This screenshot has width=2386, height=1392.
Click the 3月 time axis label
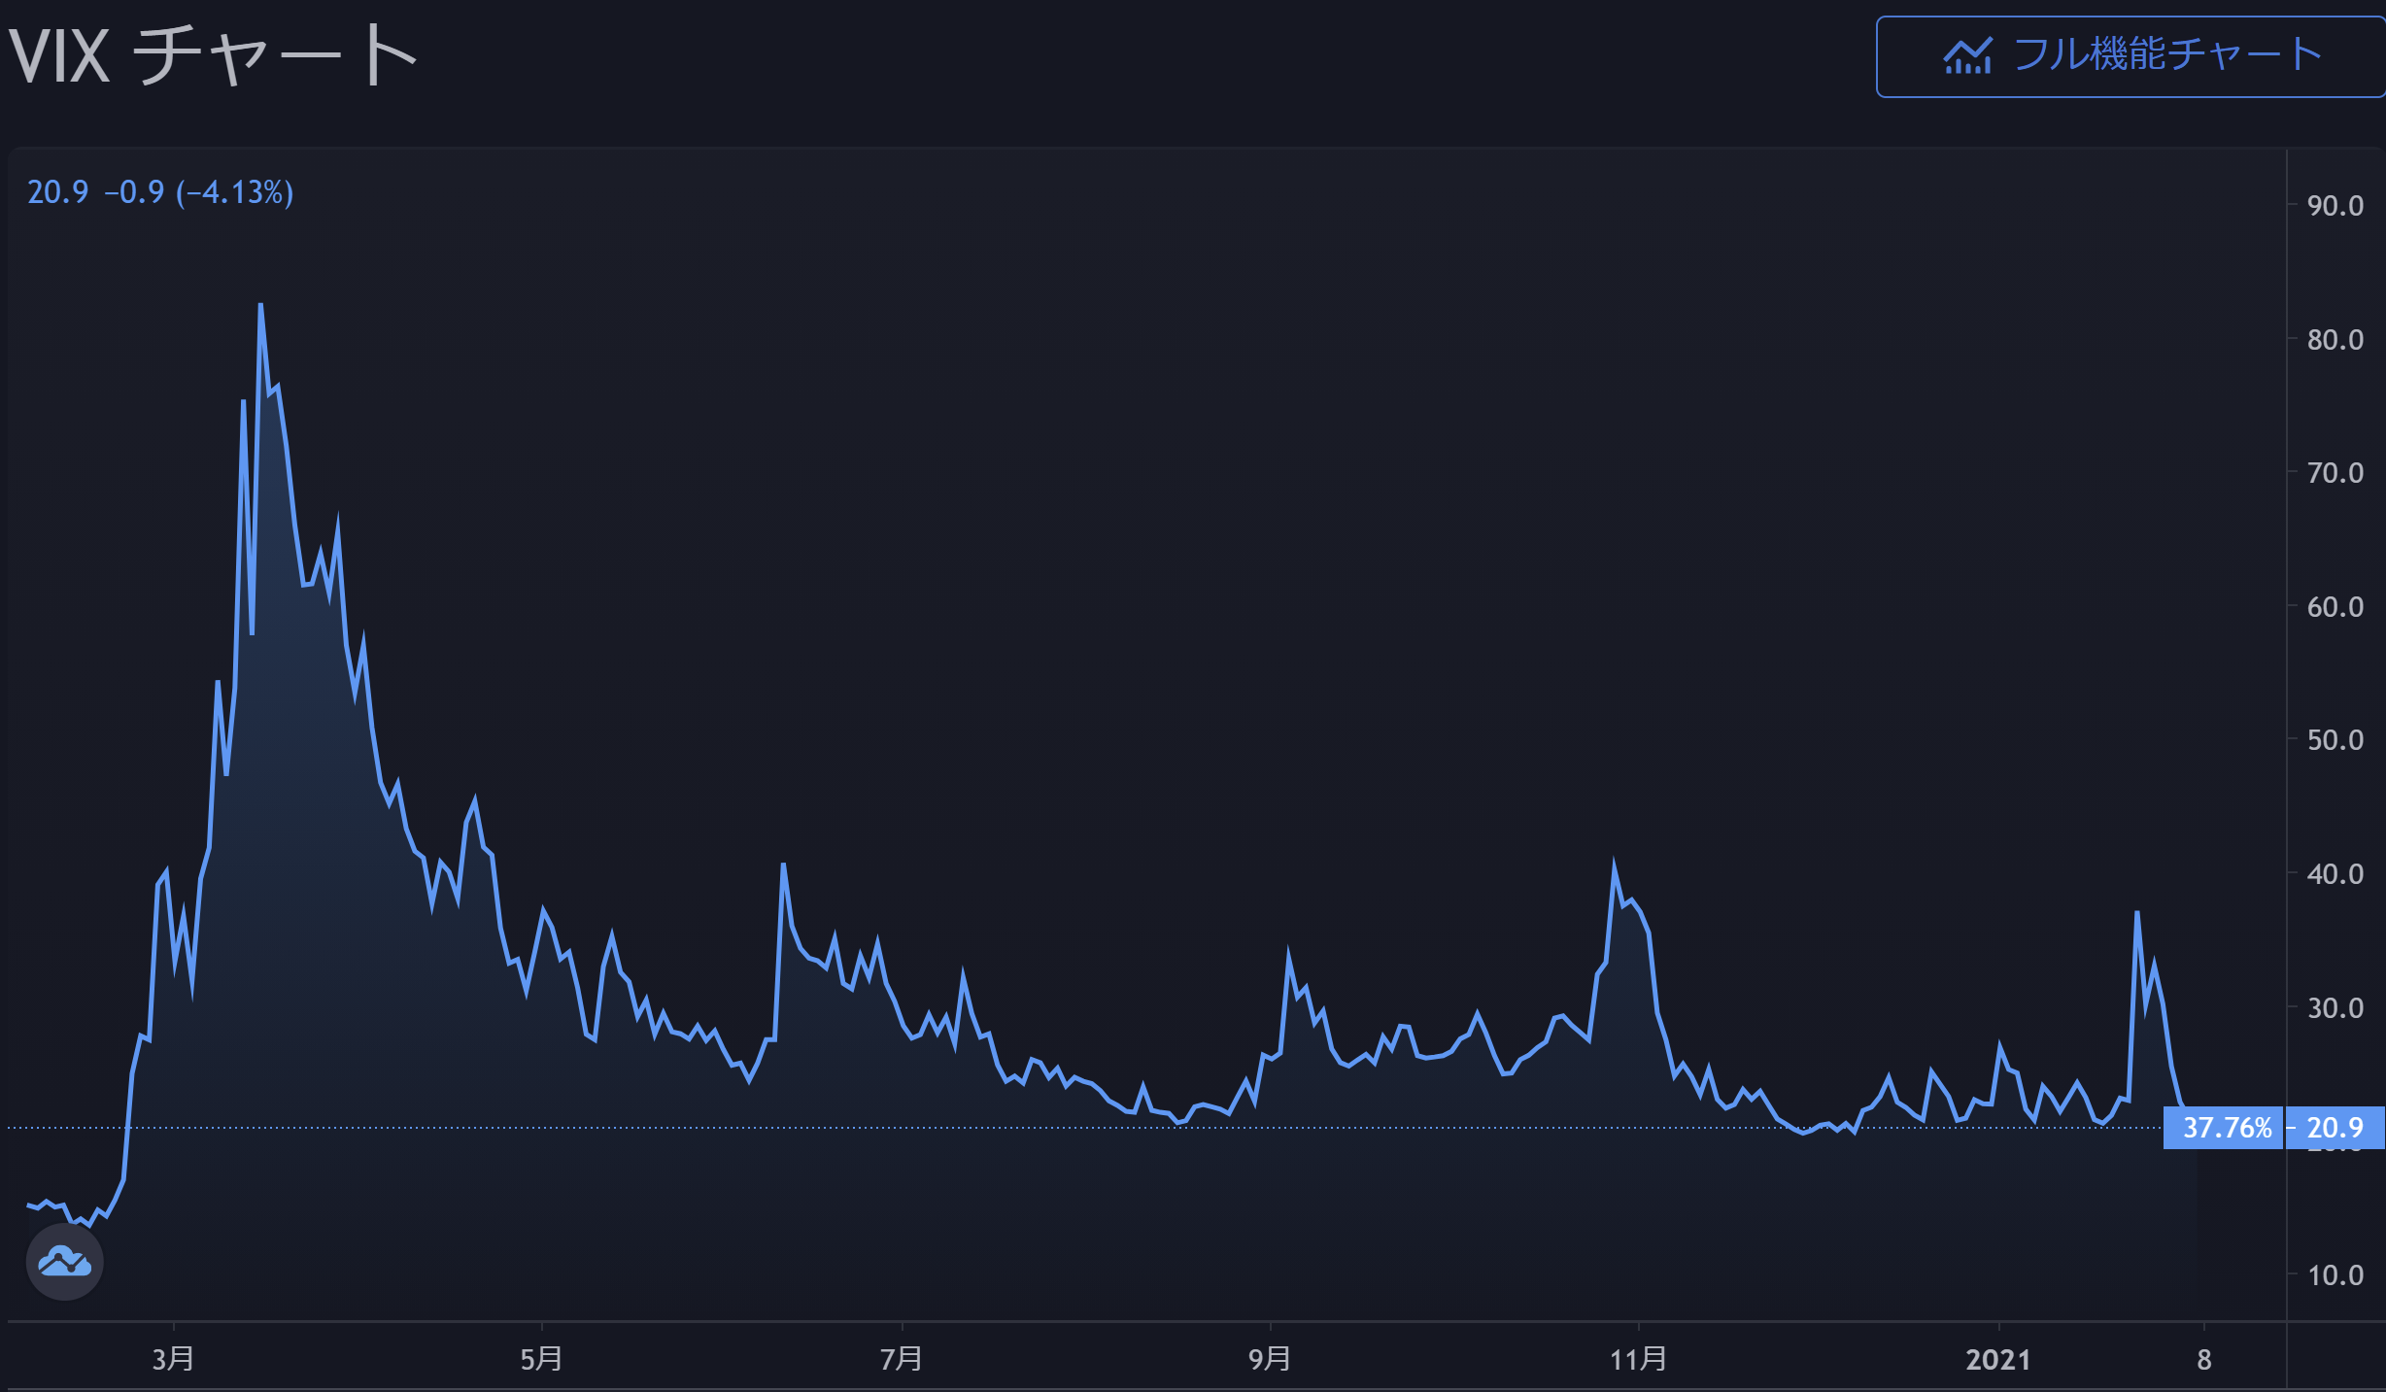173,1358
